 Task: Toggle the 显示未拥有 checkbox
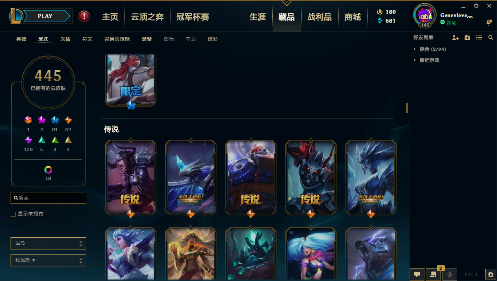pos(13,214)
